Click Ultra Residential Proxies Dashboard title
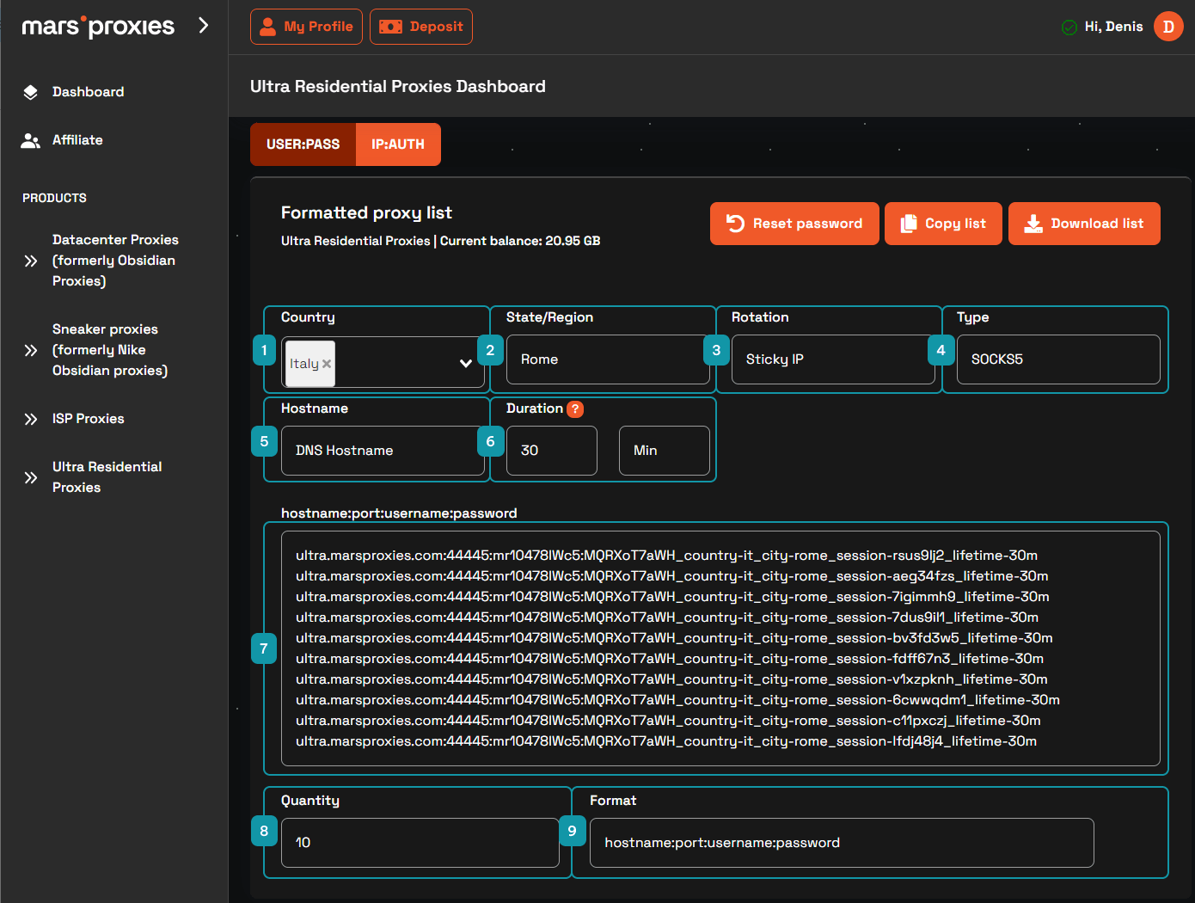1195x903 pixels. point(398,86)
